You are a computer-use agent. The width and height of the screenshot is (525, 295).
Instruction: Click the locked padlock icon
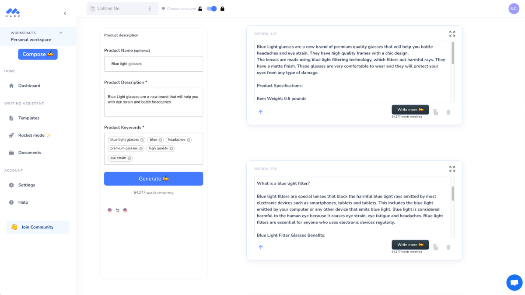(222, 8)
